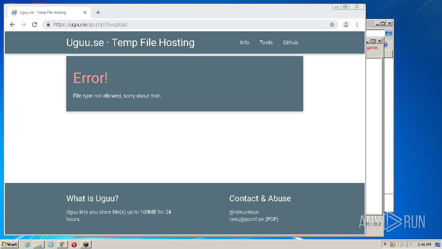This screenshot has height=249, width=442.
Task: Bookmark this page with the star
Action: pyautogui.click(x=332, y=25)
